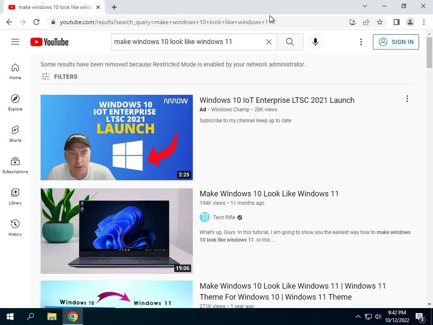Open the Tech Rifle laptop video thumbnail

[x=117, y=231]
